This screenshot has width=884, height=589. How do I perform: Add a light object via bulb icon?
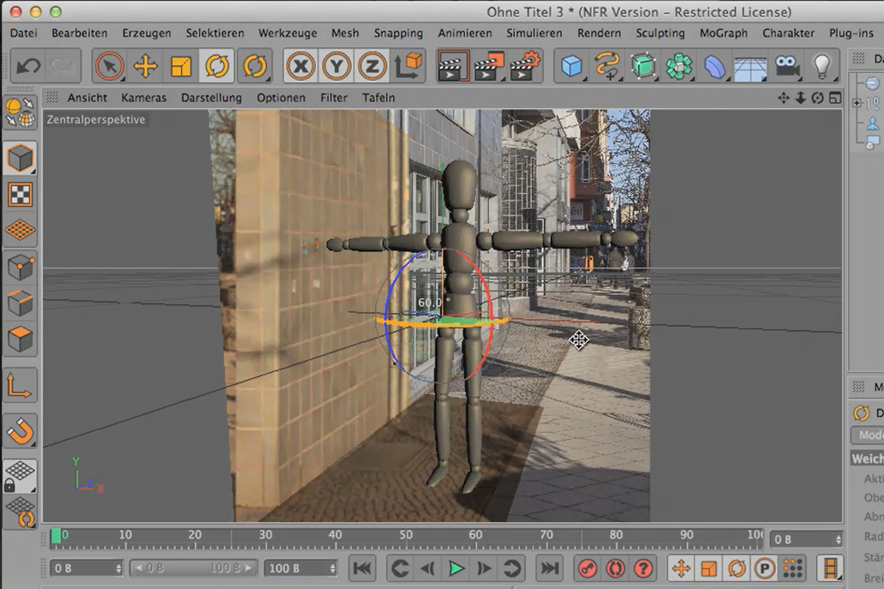tap(821, 67)
